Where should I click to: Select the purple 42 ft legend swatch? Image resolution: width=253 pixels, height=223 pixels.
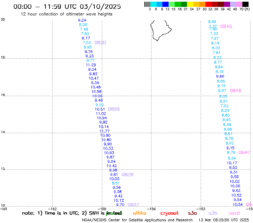click(x=227, y=4)
